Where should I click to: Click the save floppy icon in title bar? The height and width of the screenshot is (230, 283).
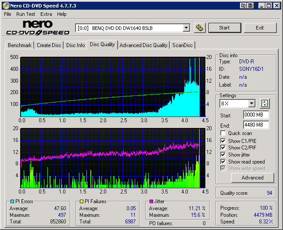pos(250,6)
